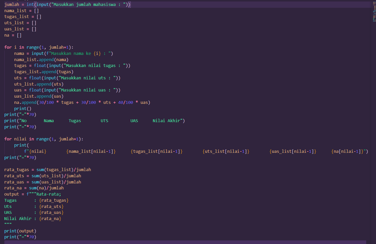Place cursor on the "tugas_list = []" line

[23, 17]
